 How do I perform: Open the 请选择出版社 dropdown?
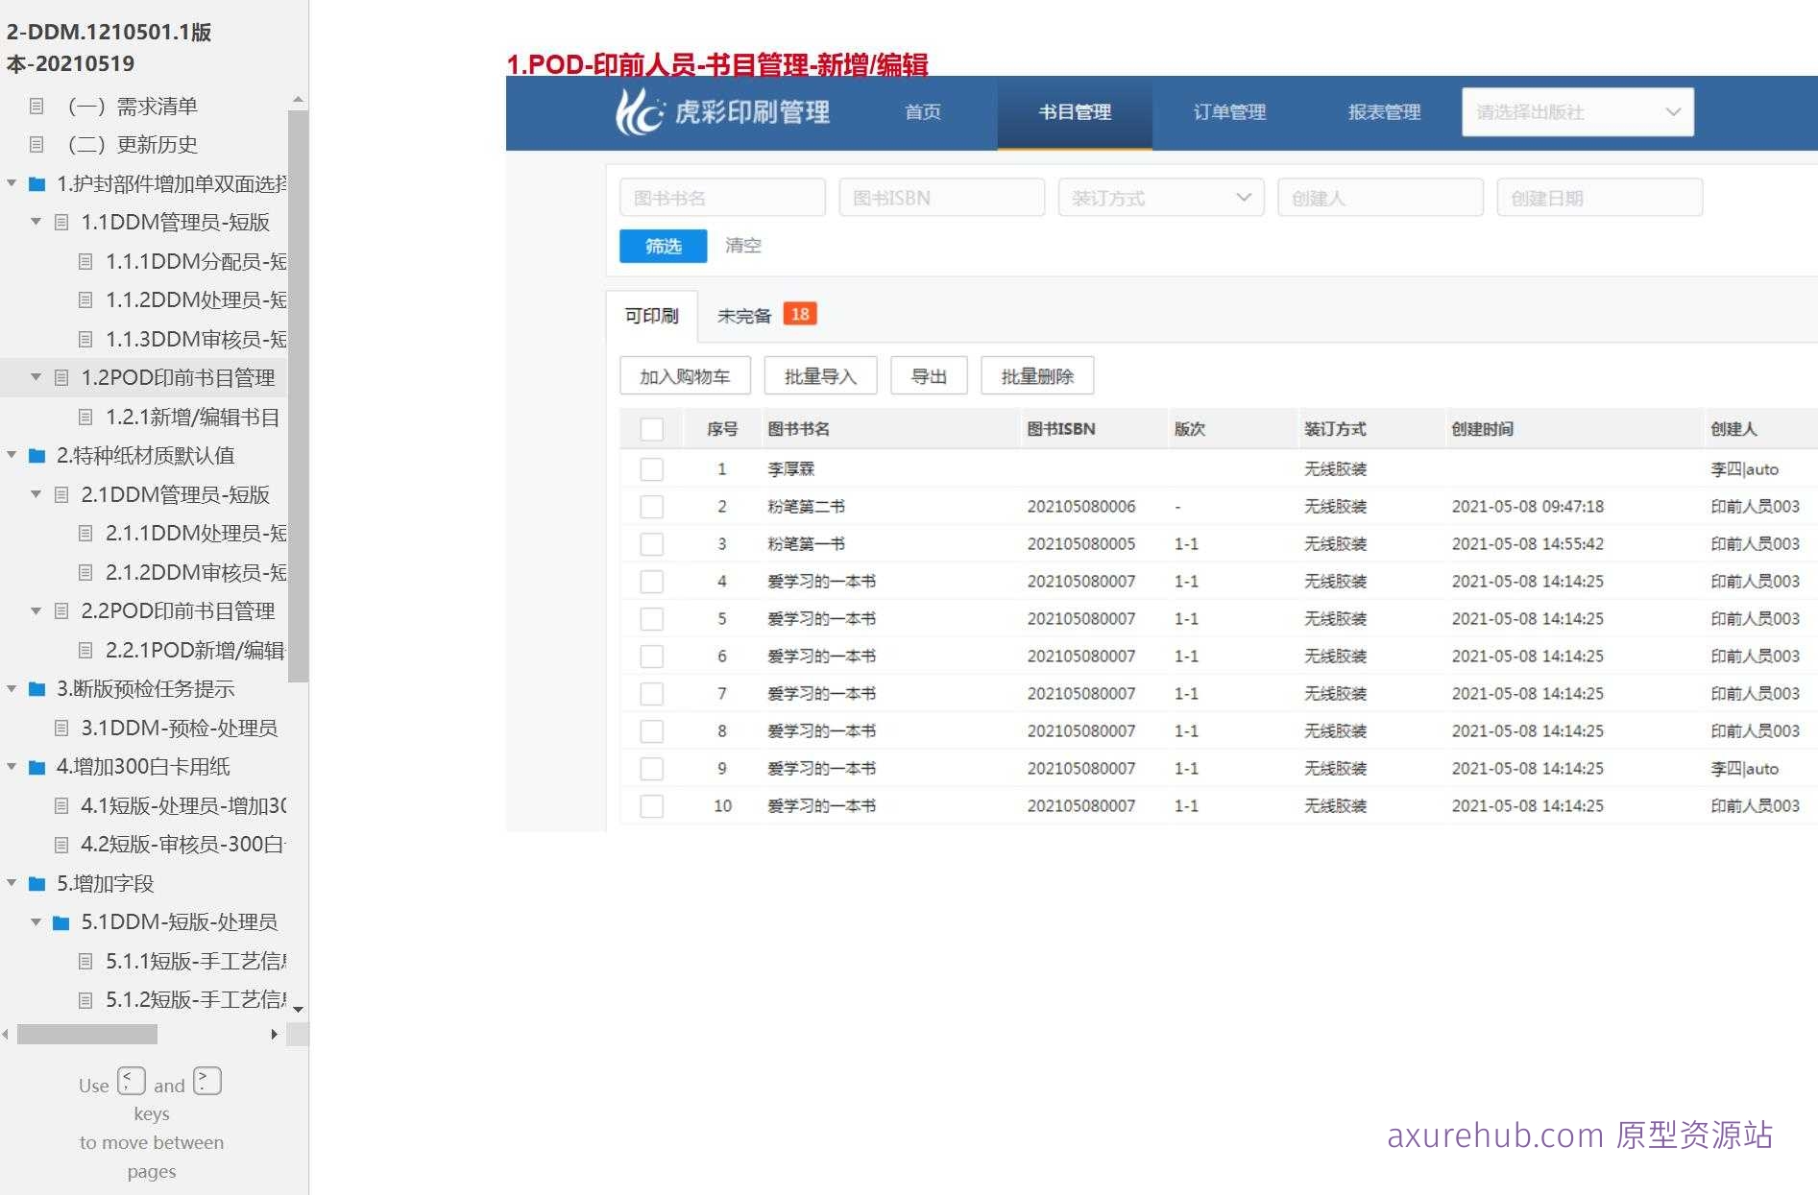pyautogui.click(x=1576, y=112)
